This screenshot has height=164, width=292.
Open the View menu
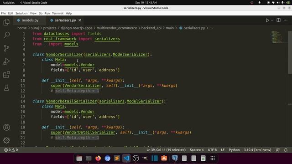tap(33, 13)
